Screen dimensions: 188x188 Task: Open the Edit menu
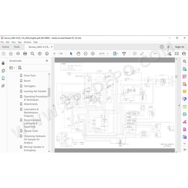(8, 42)
